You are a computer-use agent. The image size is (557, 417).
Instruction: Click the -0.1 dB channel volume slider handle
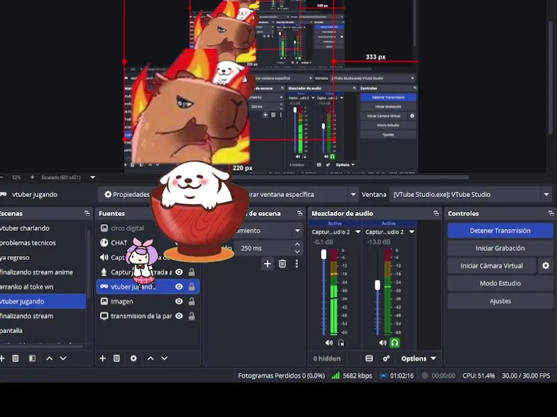pos(324,254)
